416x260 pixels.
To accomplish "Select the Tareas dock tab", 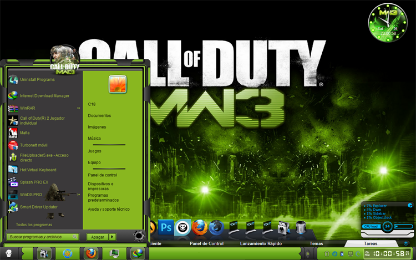I will [371, 243].
